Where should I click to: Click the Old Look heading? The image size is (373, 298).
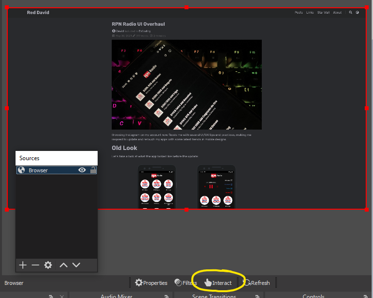[124, 148]
